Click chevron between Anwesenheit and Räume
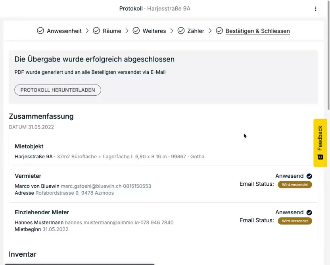The height and width of the screenshot is (265, 330). (87, 31)
